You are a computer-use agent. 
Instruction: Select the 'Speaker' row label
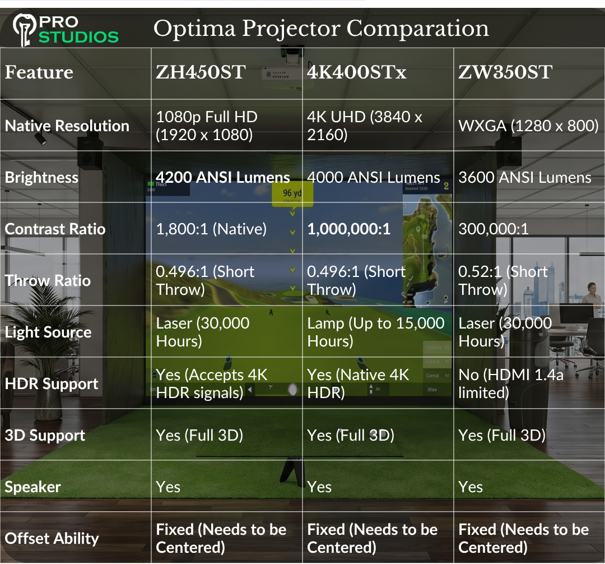pyautogui.click(x=33, y=487)
